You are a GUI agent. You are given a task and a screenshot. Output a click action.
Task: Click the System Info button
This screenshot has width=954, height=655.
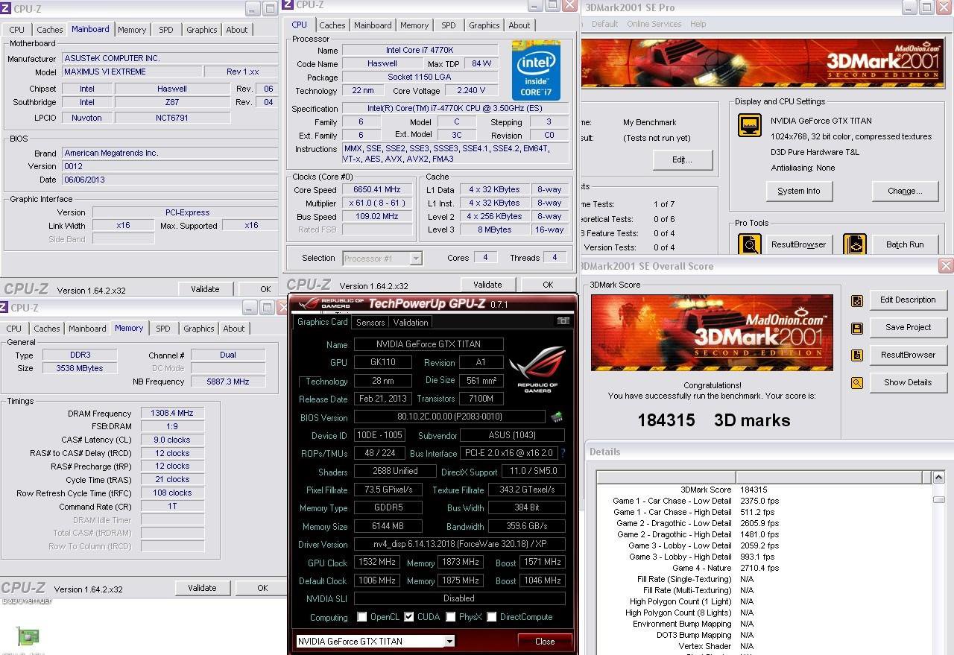pos(799,191)
